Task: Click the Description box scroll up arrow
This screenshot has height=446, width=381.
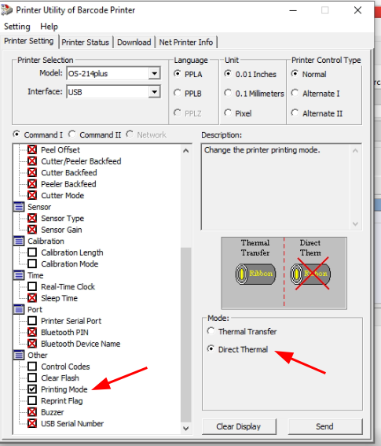Action: click(x=355, y=150)
